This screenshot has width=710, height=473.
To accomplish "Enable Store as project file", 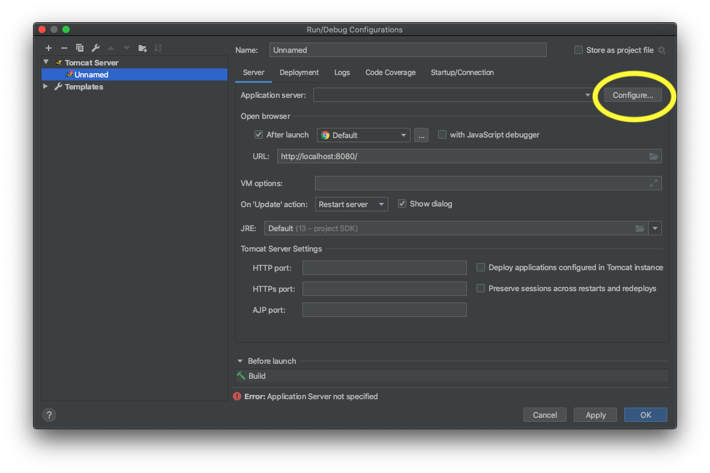I will point(578,50).
